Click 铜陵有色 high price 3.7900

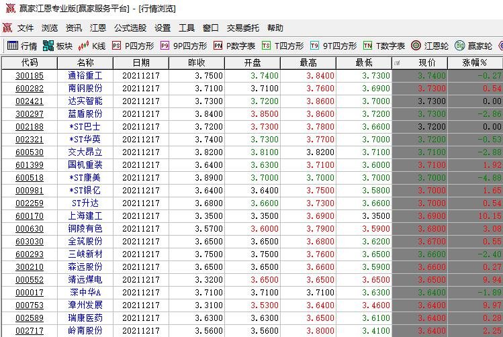click(320, 229)
